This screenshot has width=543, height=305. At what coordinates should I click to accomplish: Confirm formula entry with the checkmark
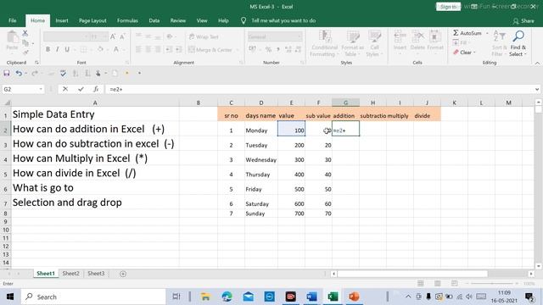(x=81, y=89)
